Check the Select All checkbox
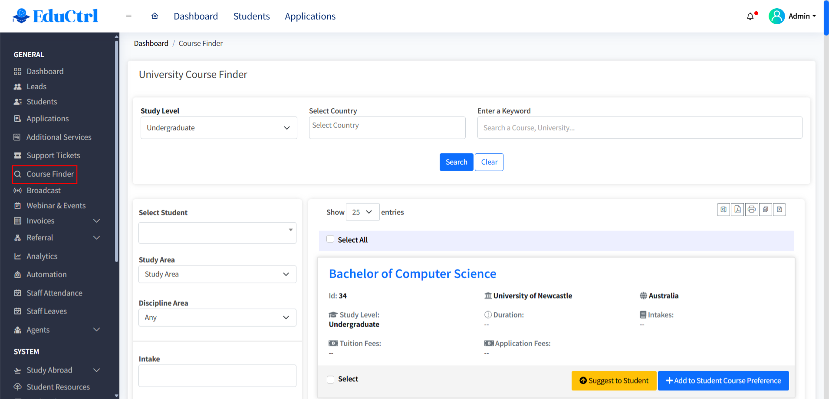The height and width of the screenshot is (399, 829). [x=330, y=239]
